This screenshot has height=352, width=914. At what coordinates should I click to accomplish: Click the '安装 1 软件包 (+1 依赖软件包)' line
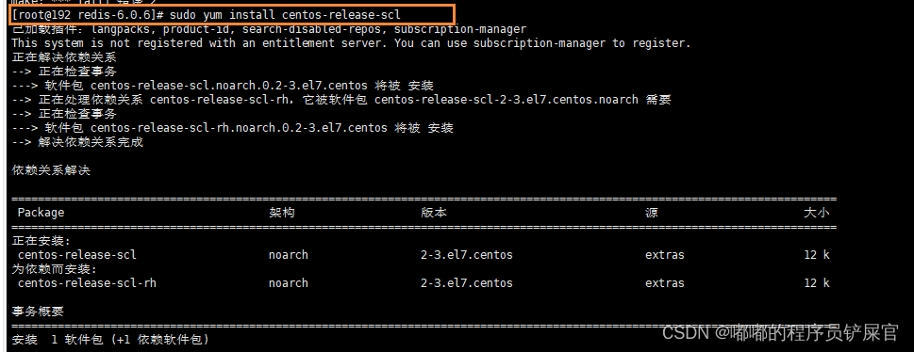tap(110, 339)
